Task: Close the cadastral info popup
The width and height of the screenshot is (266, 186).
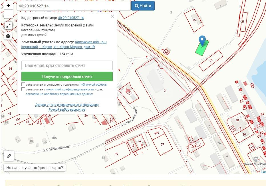Action: click(112, 16)
